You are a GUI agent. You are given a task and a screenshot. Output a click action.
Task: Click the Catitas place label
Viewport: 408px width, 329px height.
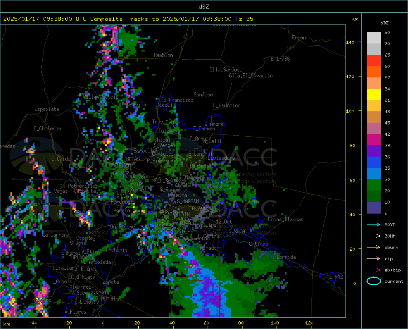(258, 244)
